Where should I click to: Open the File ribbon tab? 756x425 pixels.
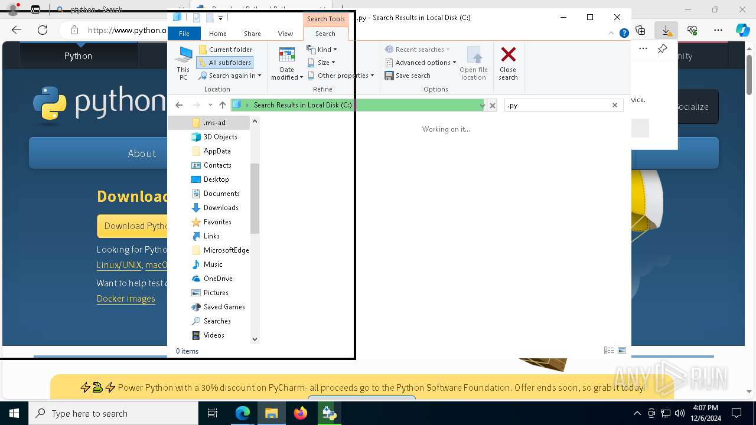184,34
